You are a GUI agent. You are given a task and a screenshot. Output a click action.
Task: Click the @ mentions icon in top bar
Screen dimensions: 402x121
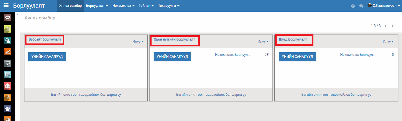click(353, 6)
